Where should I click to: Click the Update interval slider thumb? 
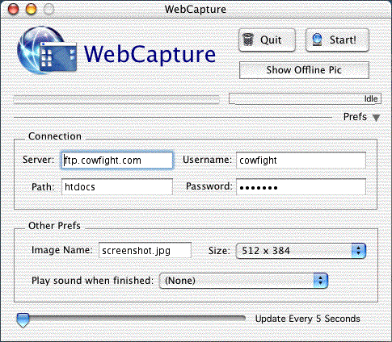tap(23, 320)
